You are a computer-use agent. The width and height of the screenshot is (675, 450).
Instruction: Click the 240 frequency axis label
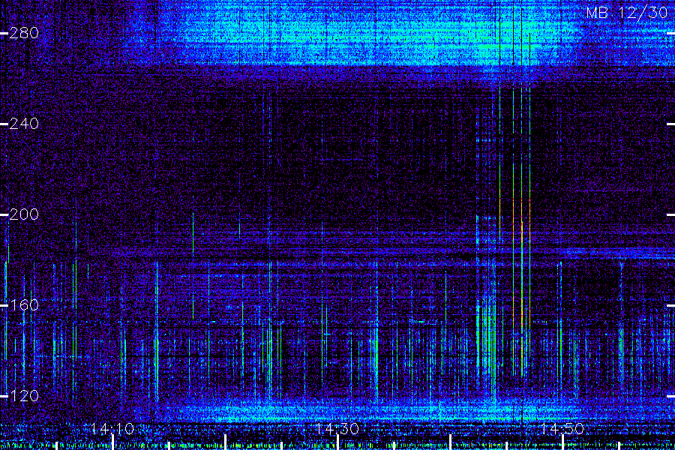[x=24, y=124]
